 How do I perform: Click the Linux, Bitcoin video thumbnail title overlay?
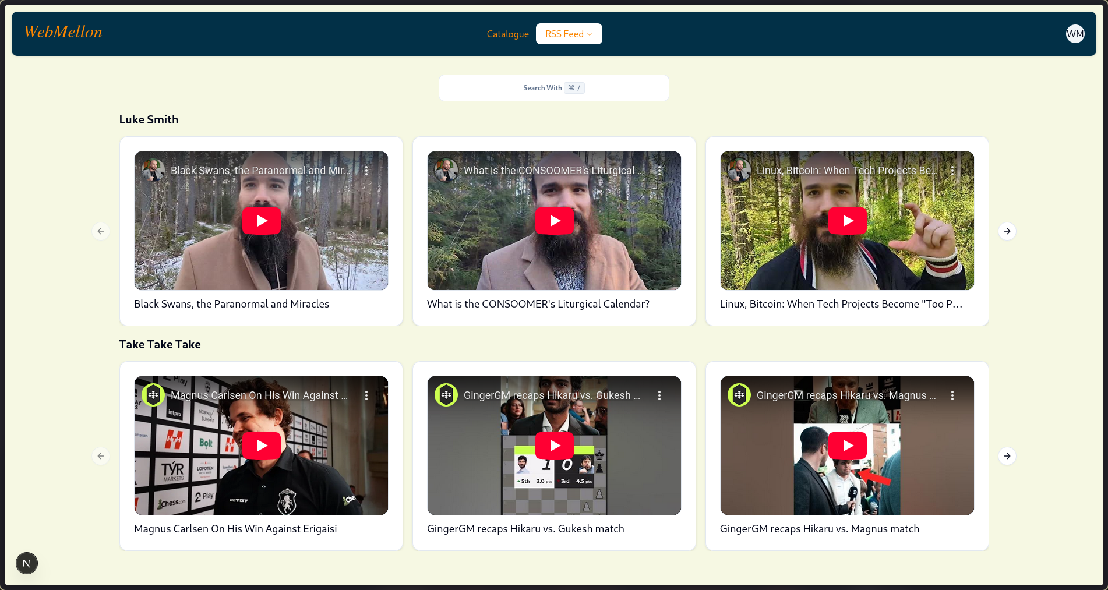click(x=846, y=171)
